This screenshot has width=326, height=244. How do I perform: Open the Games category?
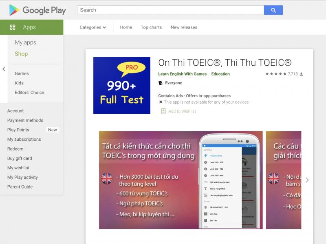tap(22, 73)
